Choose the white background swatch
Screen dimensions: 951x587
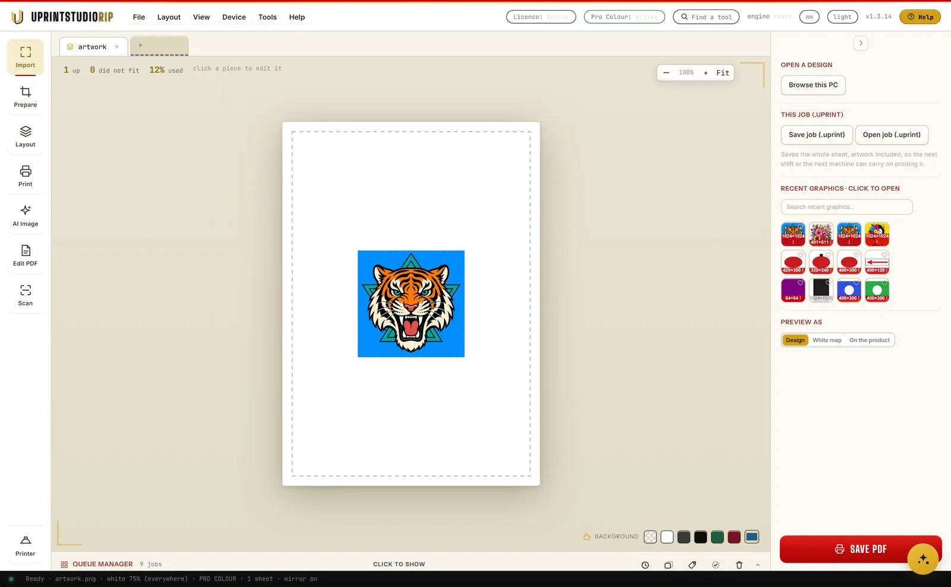[x=667, y=537]
